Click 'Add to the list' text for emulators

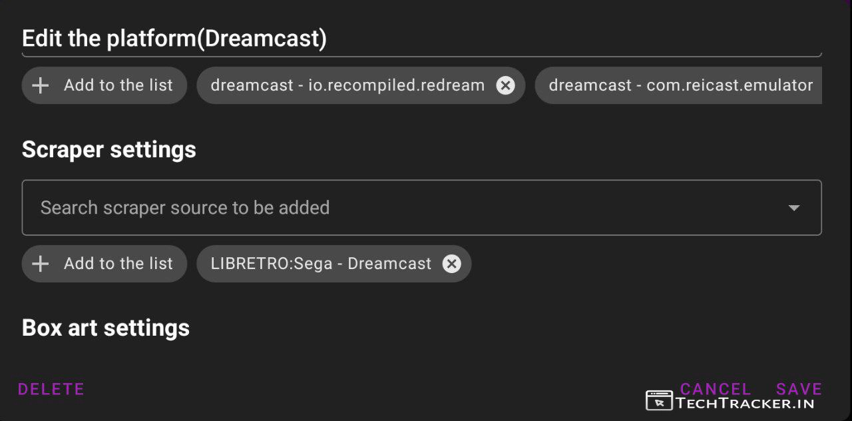pyautogui.click(x=118, y=85)
